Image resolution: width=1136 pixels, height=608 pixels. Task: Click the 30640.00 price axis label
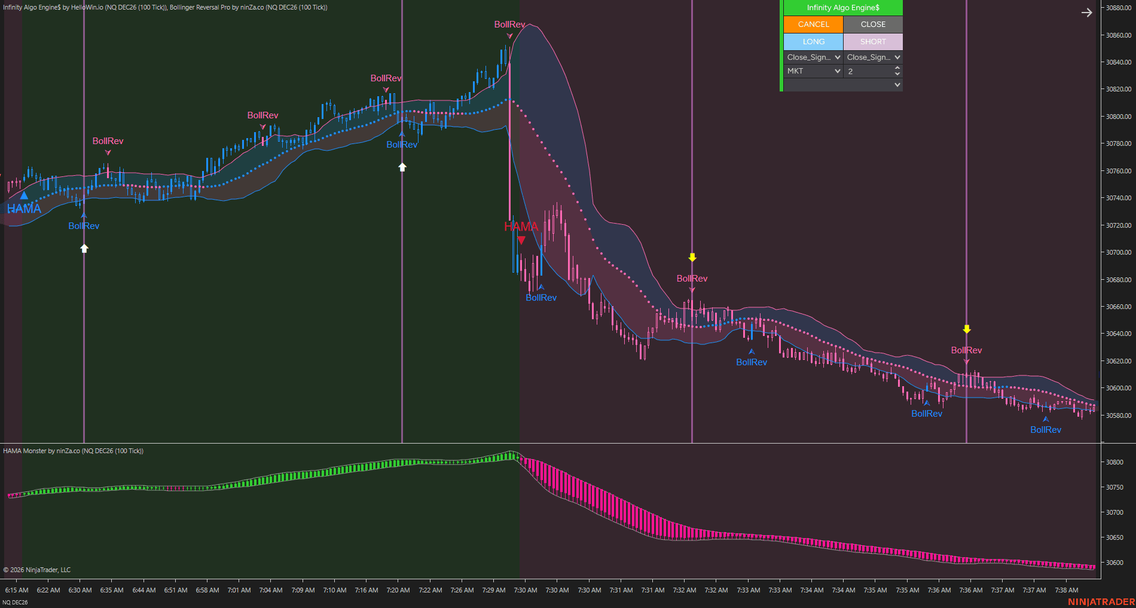(1118, 334)
